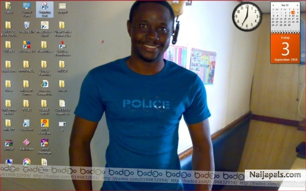Open the COLREG folder
Viewport: 306px width, 191px height.
pyautogui.click(x=9, y=47)
